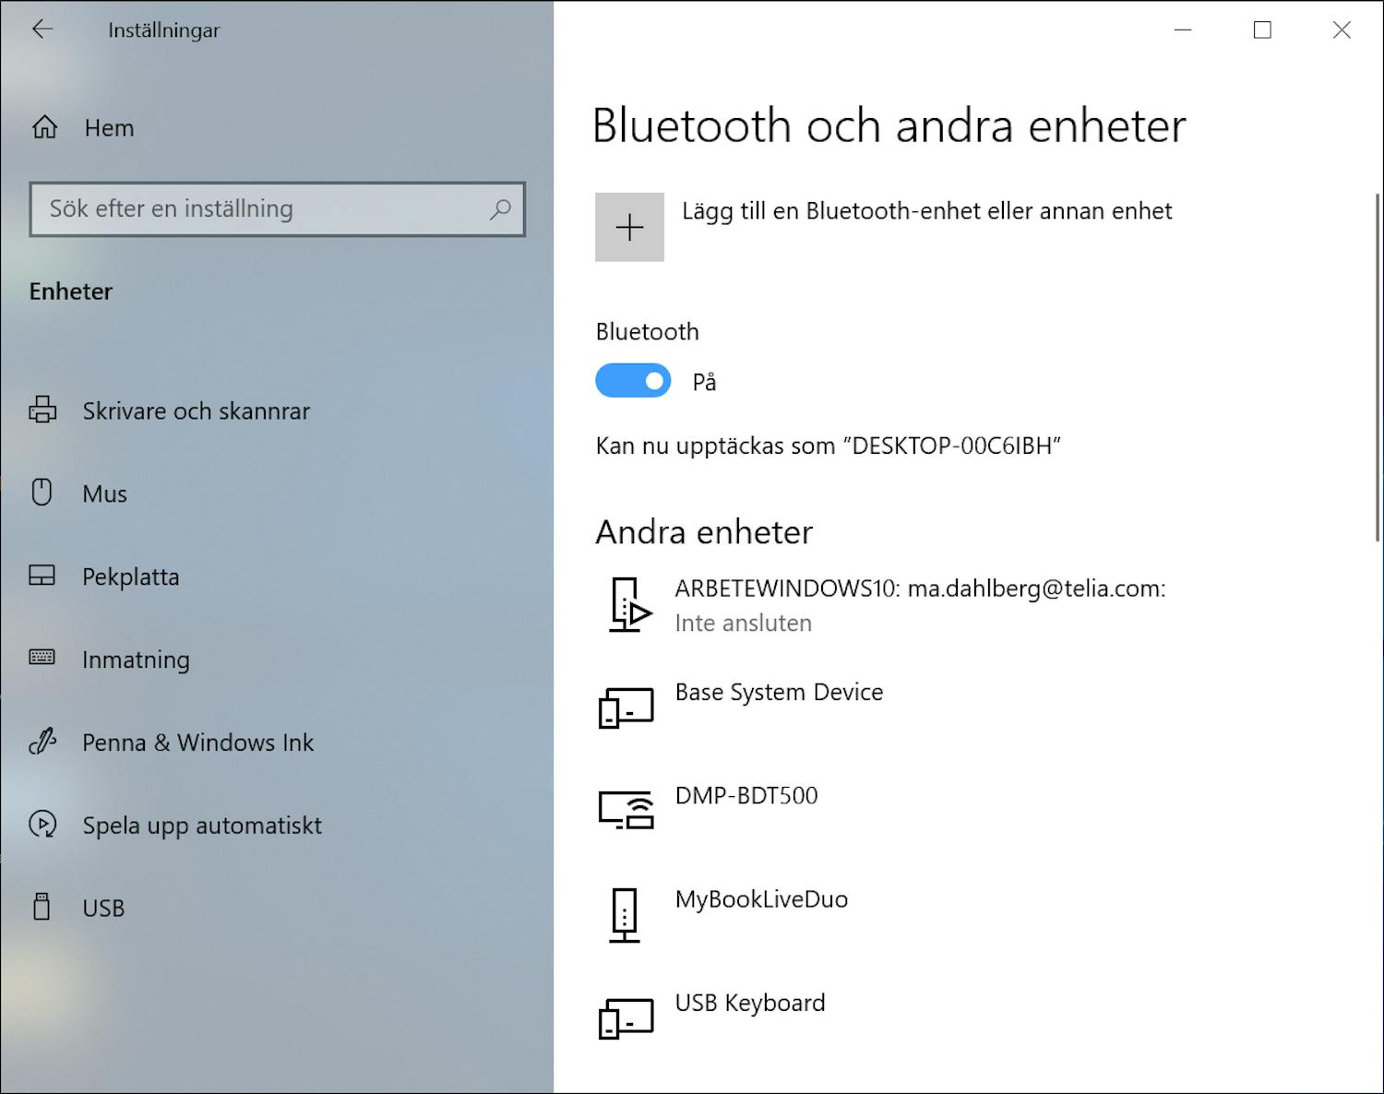Turn off the Bluetooth toggle
The height and width of the screenshot is (1094, 1384).
click(633, 380)
